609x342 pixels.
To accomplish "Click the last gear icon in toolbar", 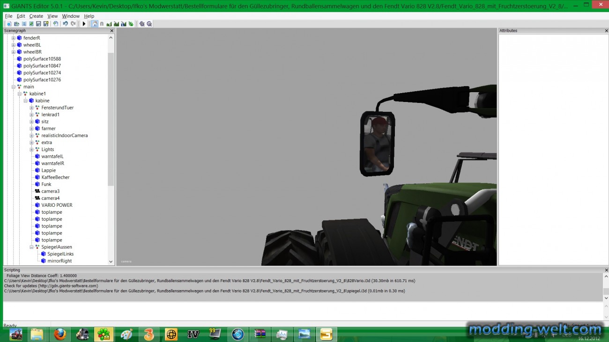I will tap(149, 24).
